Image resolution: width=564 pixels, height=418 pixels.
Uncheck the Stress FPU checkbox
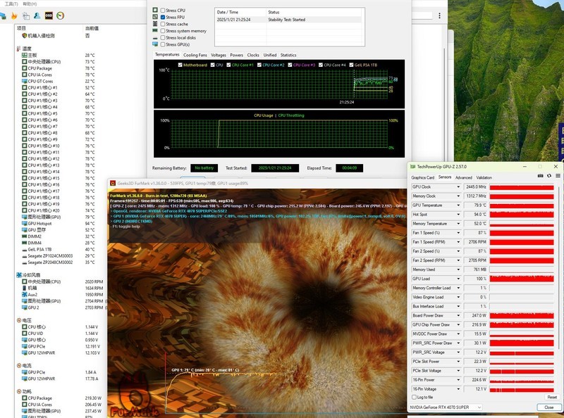[164, 17]
